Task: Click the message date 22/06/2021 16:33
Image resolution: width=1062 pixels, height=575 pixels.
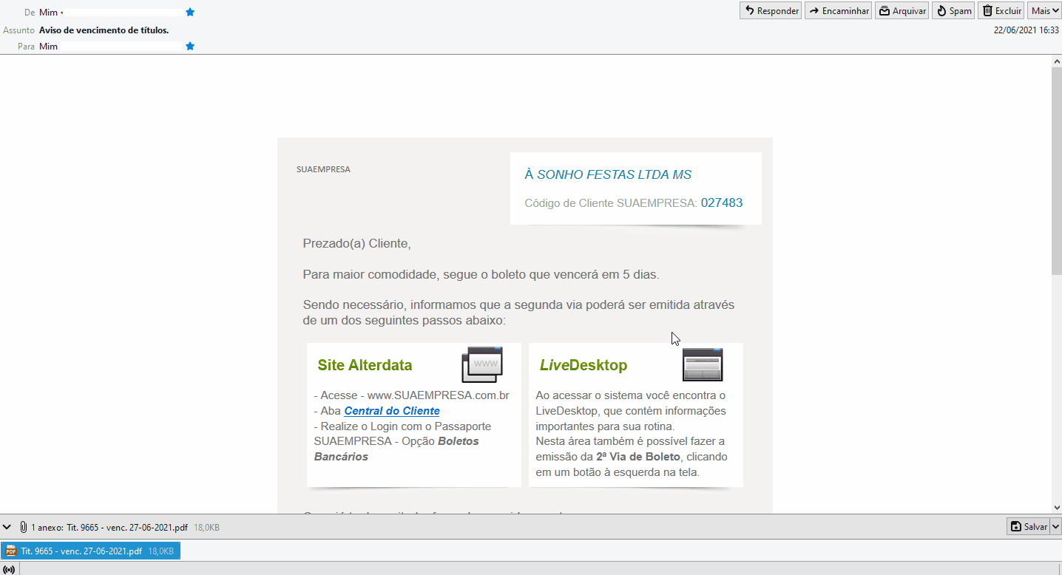Action: pos(1027,30)
